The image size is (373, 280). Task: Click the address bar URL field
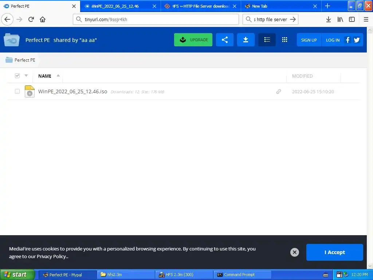(x=156, y=19)
